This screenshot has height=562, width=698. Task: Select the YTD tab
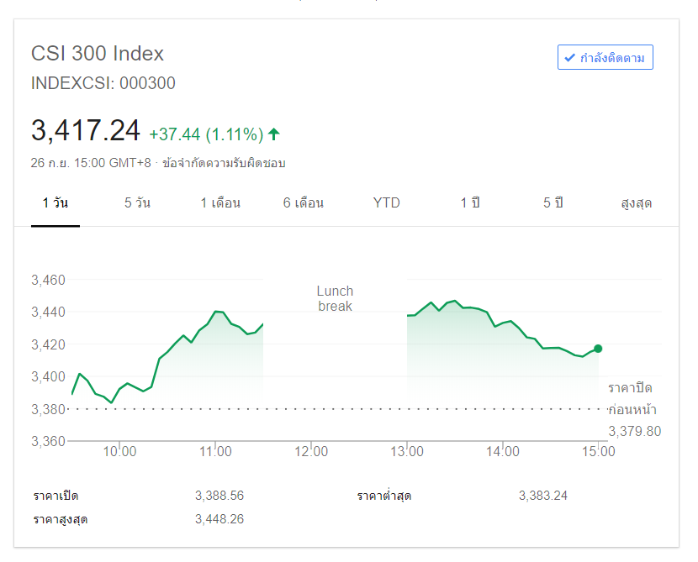point(387,203)
